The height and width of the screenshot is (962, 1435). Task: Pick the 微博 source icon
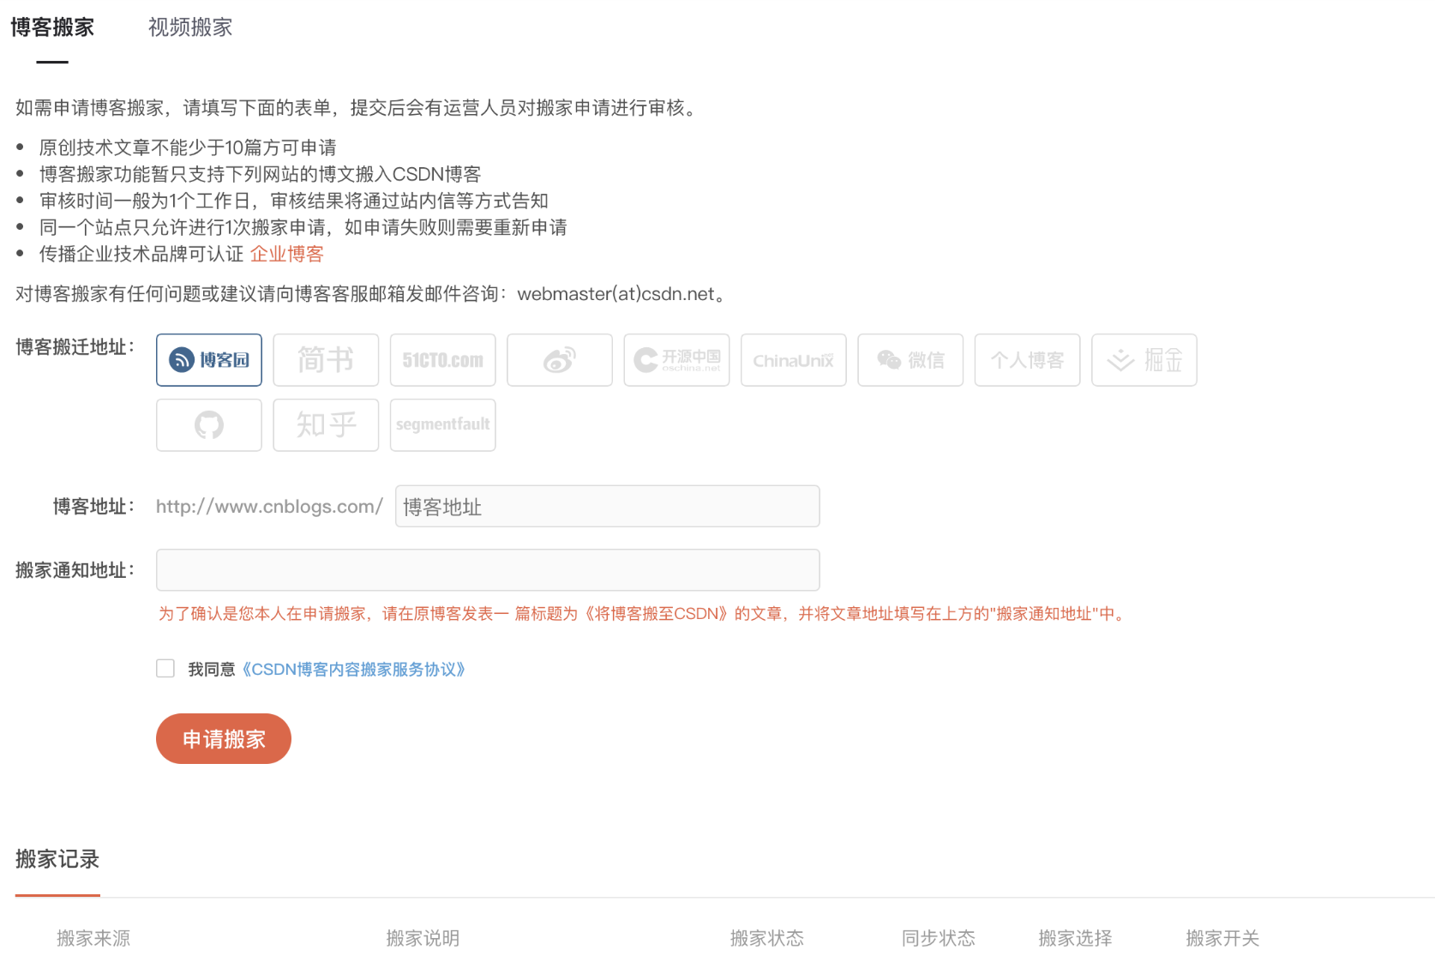coord(559,360)
